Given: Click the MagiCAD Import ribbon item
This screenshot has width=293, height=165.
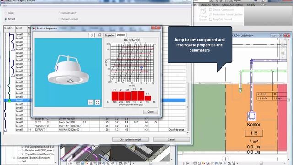Looking at the screenshot, I should 220,19.
